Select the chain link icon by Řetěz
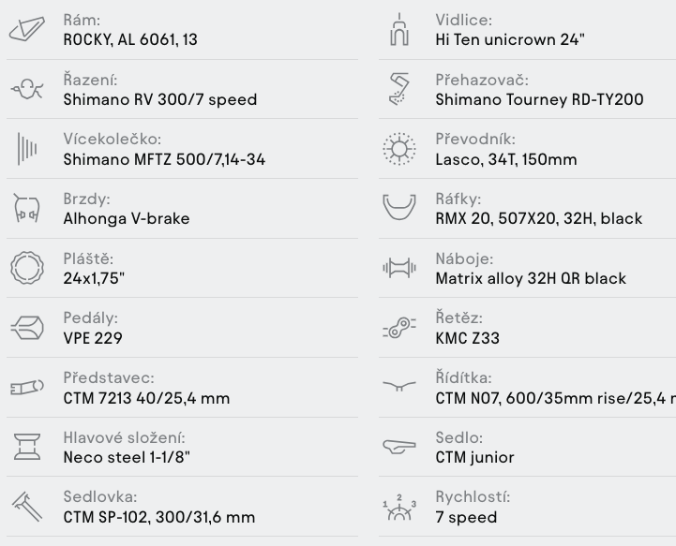 pos(399,328)
